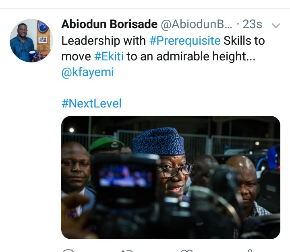Tap the share icon below photo
The image size is (290, 252).
250,250
